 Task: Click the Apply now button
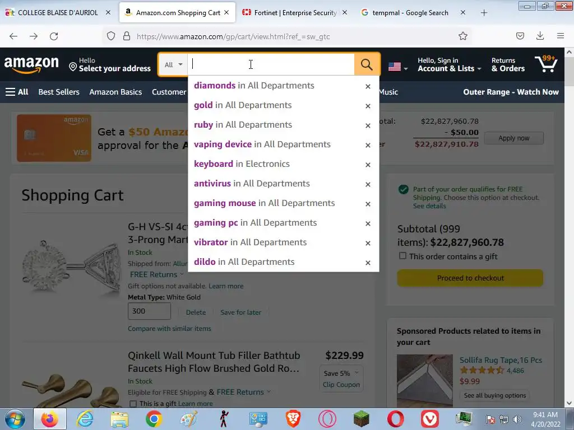[x=513, y=138]
